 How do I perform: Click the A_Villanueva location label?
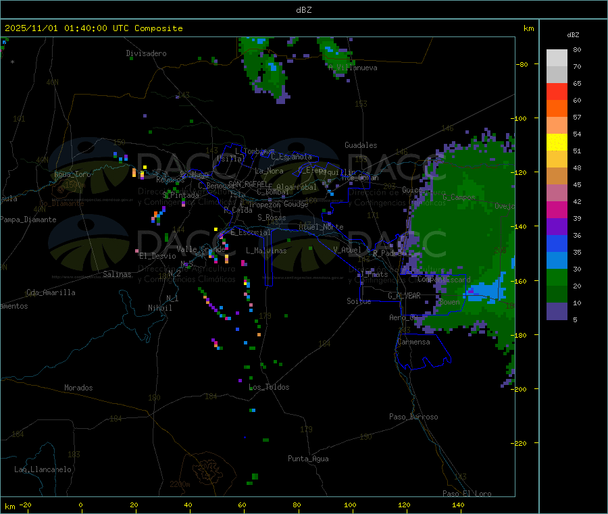353,68
